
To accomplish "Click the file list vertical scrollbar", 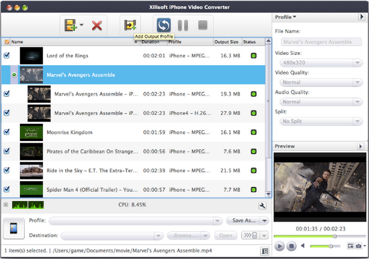I will (x=268, y=117).
